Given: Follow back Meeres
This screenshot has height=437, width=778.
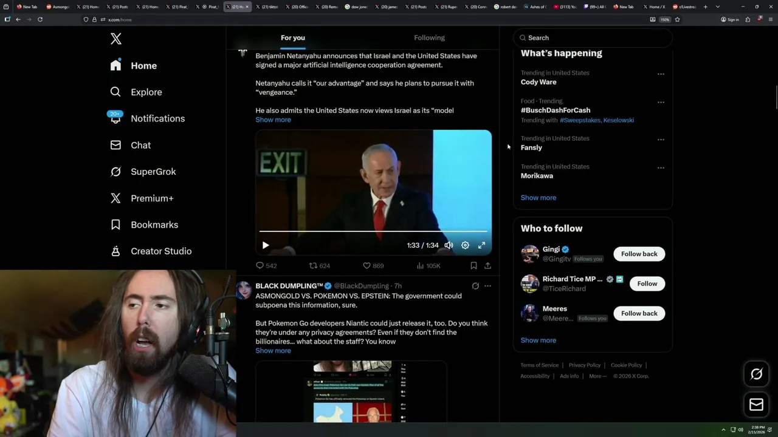Looking at the screenshot, I should click(639, 313).
